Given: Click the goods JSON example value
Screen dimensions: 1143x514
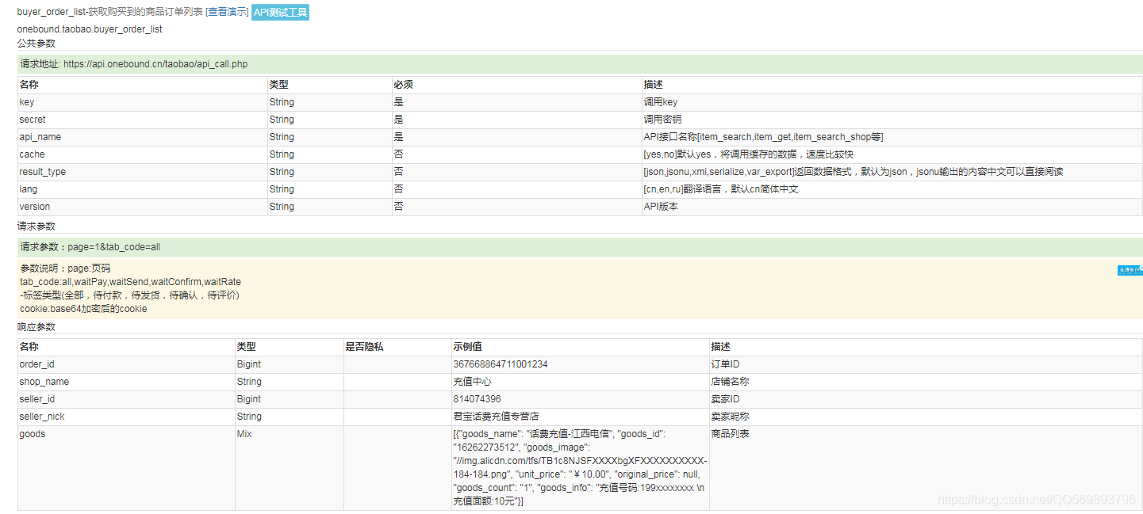Looking at the screenshot, I should [x=580, y=468].
